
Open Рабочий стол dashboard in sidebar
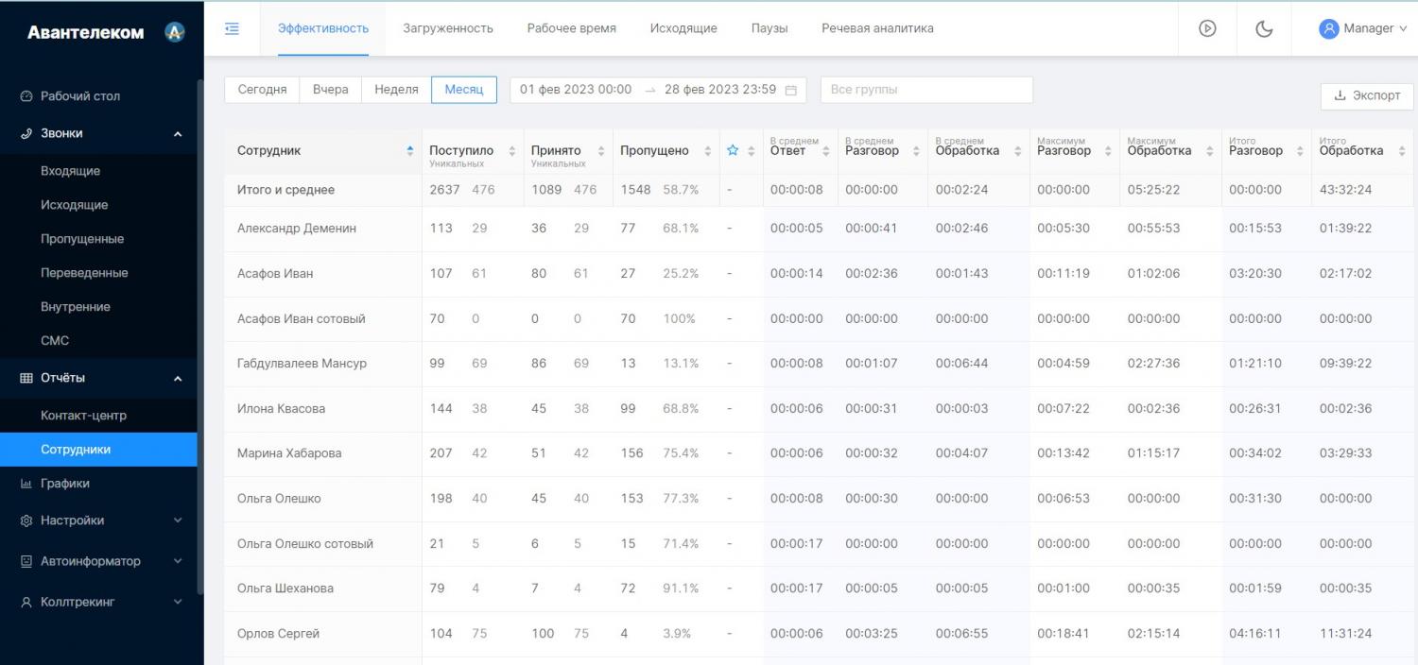click(80, 96)
